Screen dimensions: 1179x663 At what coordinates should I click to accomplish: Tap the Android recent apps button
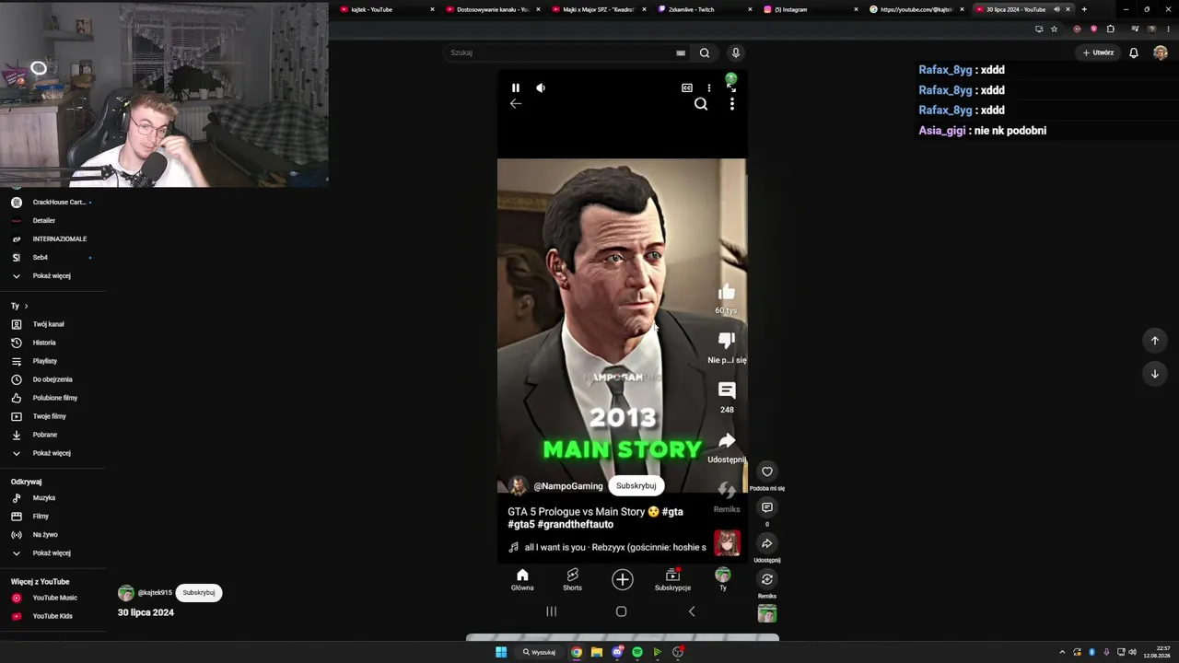click(x=552, y=611)
